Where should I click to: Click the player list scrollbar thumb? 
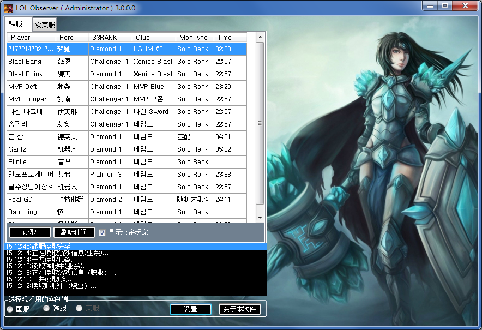[x=260, y=123]
